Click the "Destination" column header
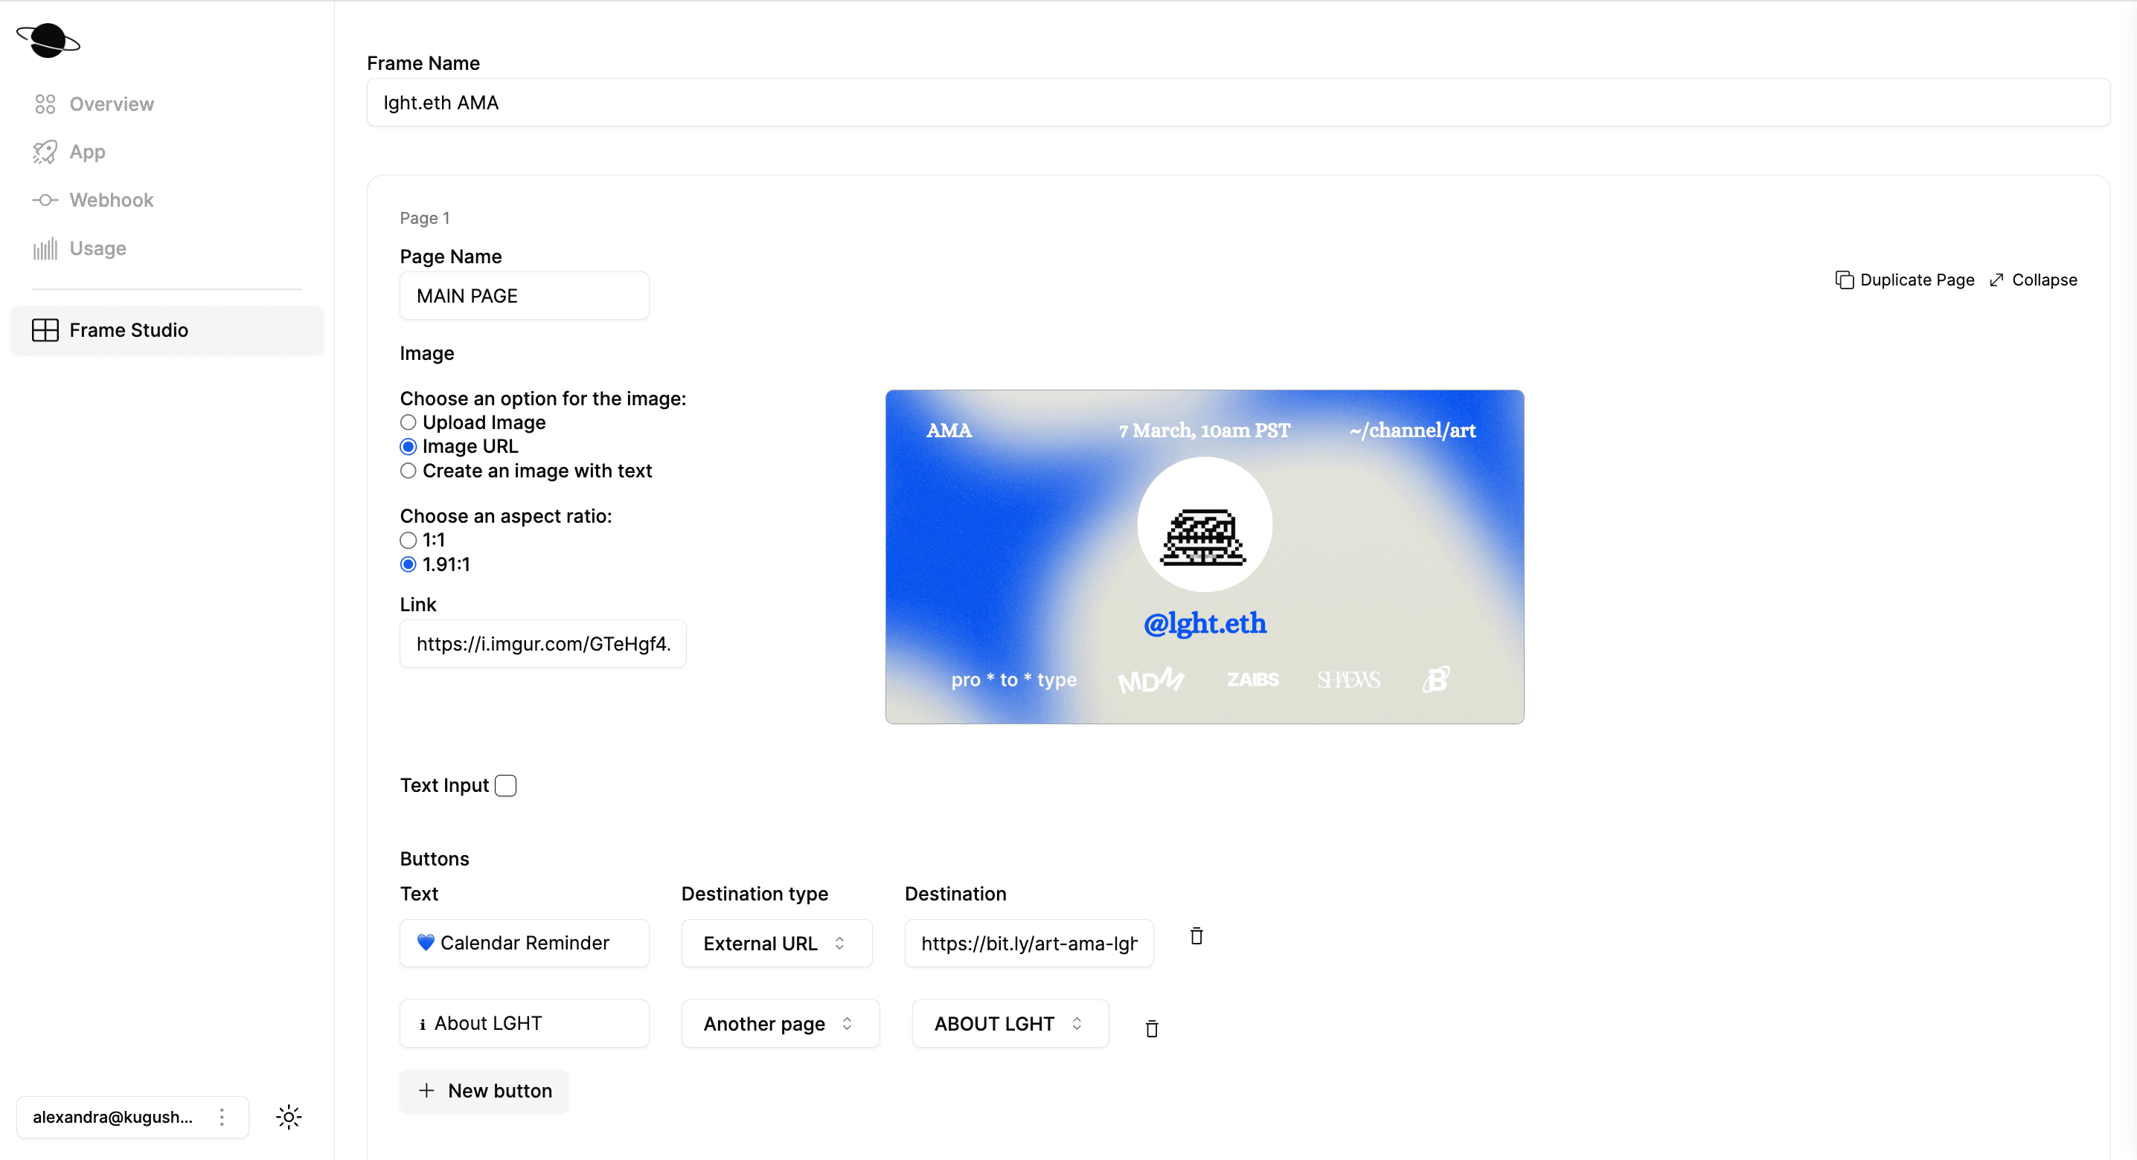 point(955,894)
